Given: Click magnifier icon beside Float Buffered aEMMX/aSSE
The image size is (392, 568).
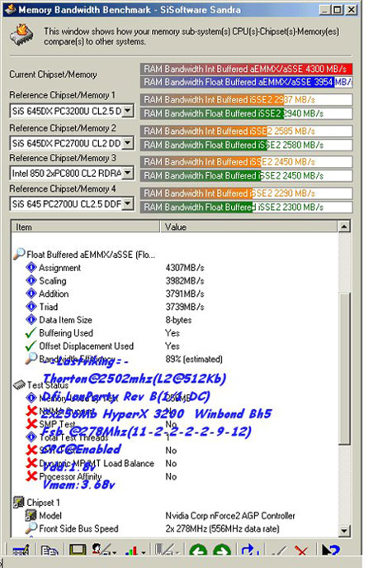Looking at the screenshot, I should (19, 254).
